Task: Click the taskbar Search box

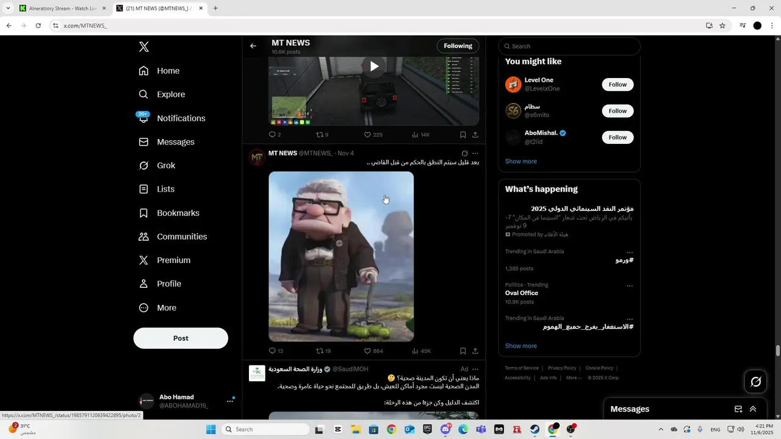Action: coord(265,429)
